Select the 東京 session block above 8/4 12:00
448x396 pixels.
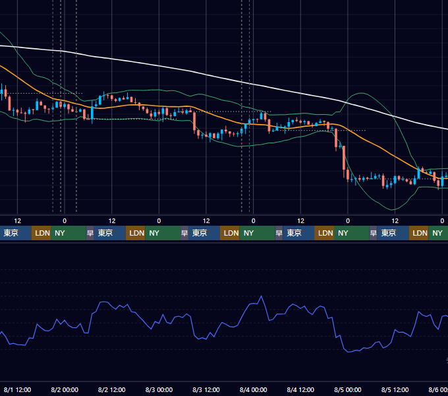click(298, 233)
